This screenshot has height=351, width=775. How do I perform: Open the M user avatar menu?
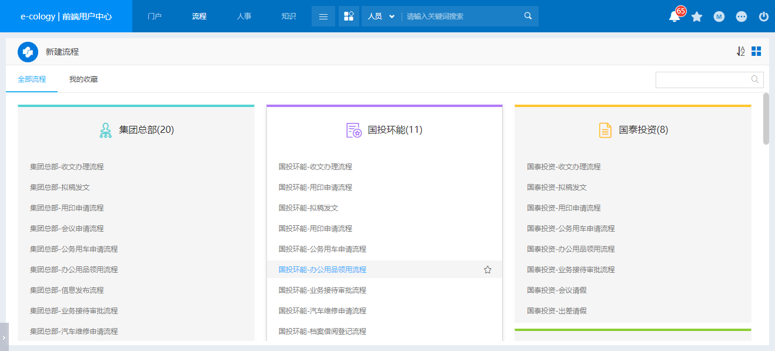click(719, 16)
